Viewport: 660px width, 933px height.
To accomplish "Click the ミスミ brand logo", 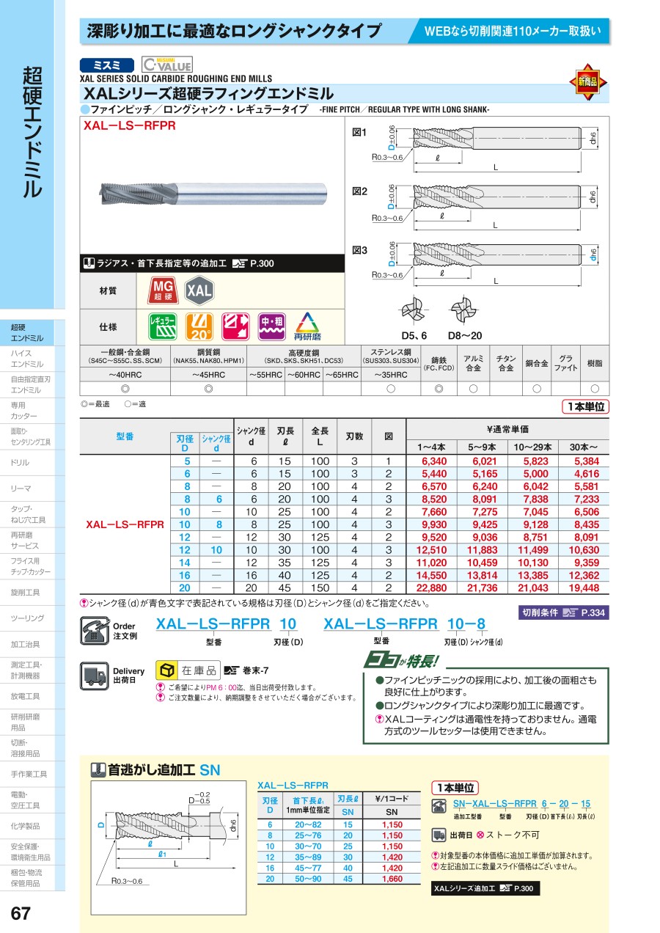I will 108,65.
